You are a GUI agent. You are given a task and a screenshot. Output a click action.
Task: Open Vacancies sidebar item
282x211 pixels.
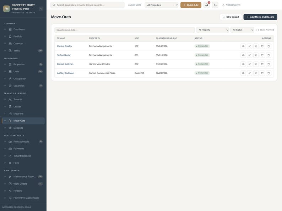(23, 86)
